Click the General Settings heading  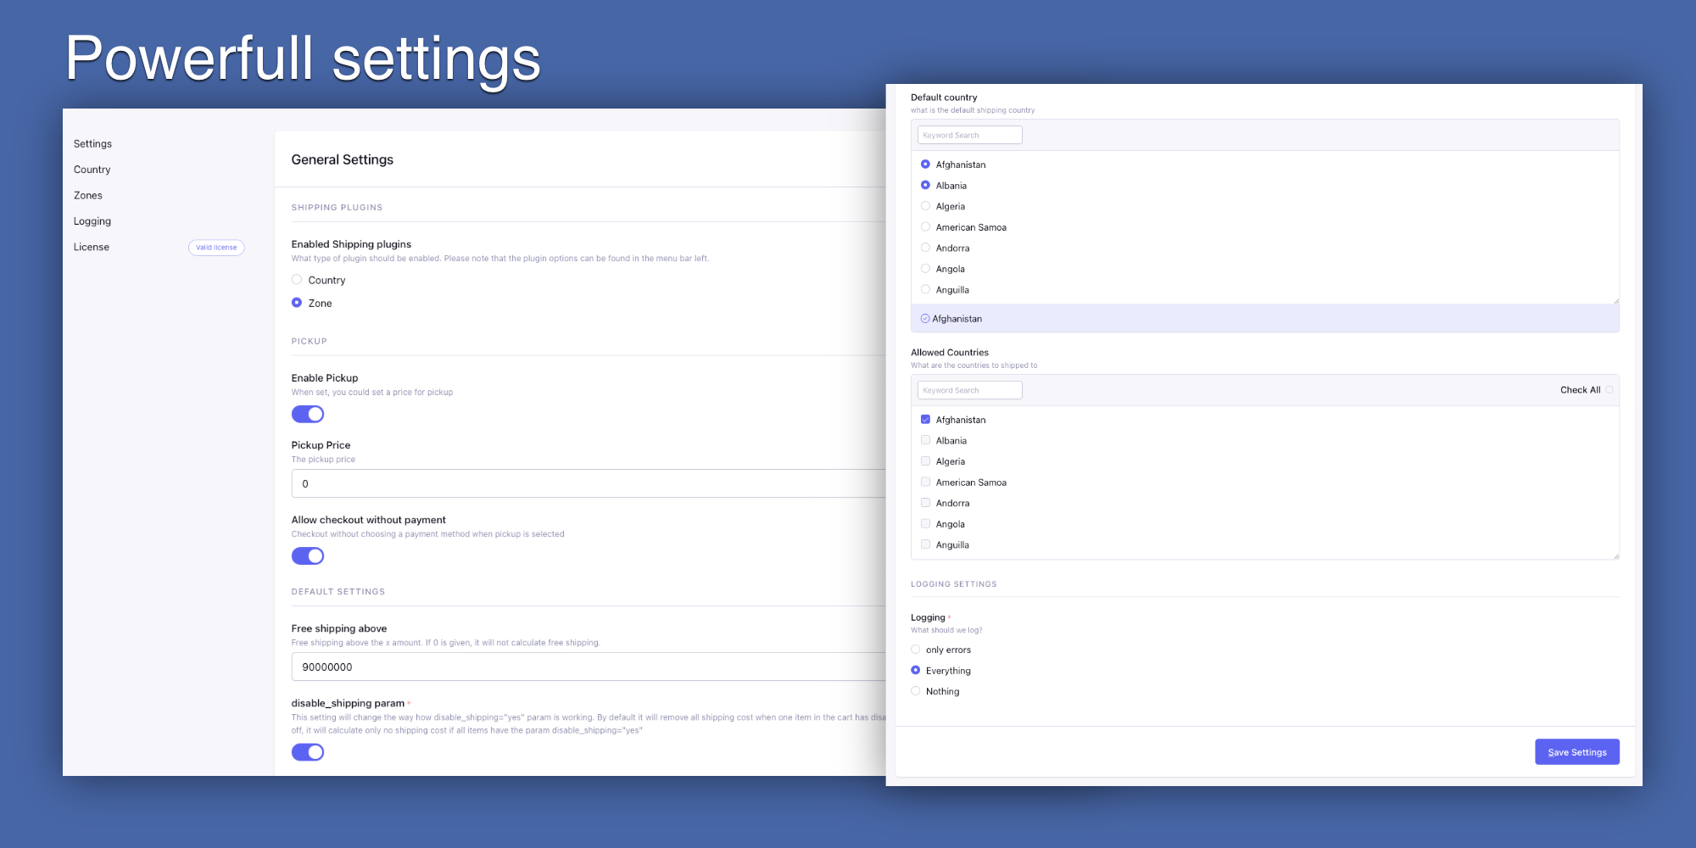pos(342,159)
